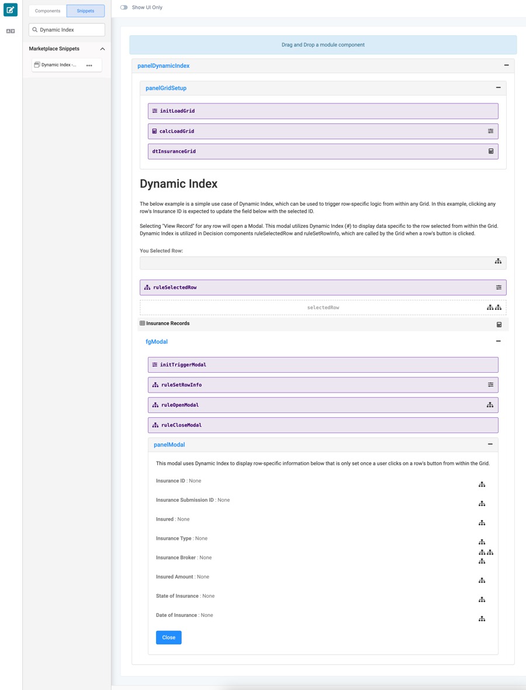Screen dimensions: 526x690
Task: Click decision icon beside Date of Insurance
Action: (482, 619)
